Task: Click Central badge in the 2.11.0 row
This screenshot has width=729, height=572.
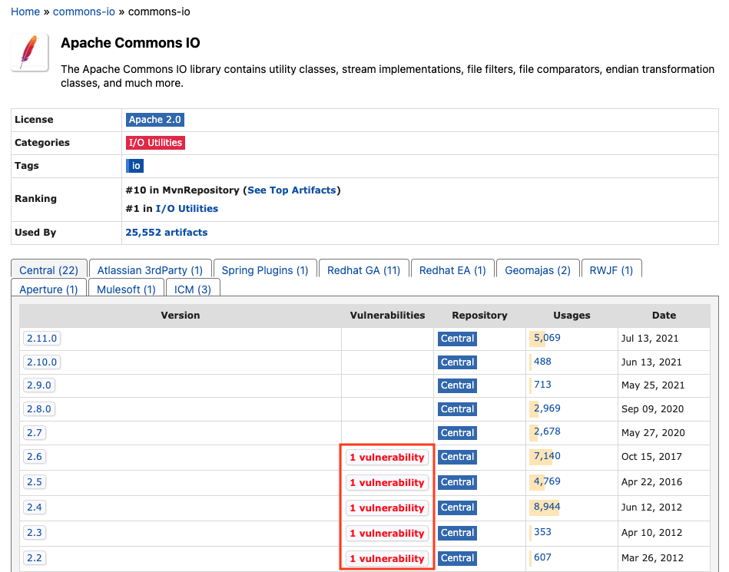Action: pos(457,339)
